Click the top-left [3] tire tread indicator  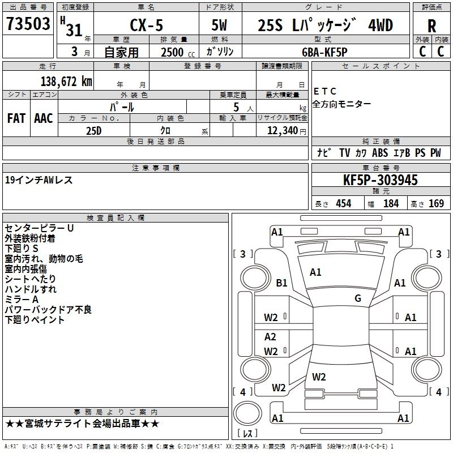click(x=243, y=254)
